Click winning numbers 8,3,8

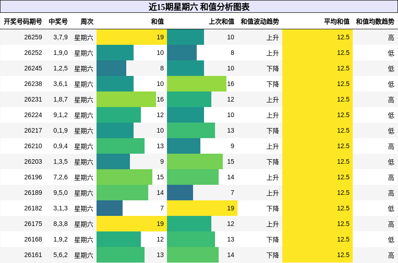coord(60,224)
